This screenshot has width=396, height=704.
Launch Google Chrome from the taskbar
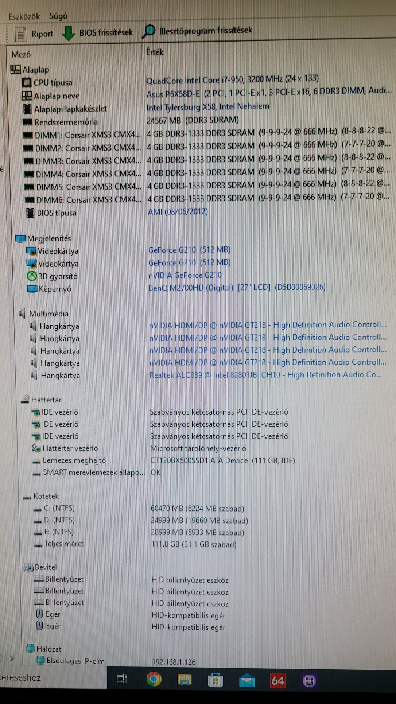pyautogui.click(x=154, y=679)
